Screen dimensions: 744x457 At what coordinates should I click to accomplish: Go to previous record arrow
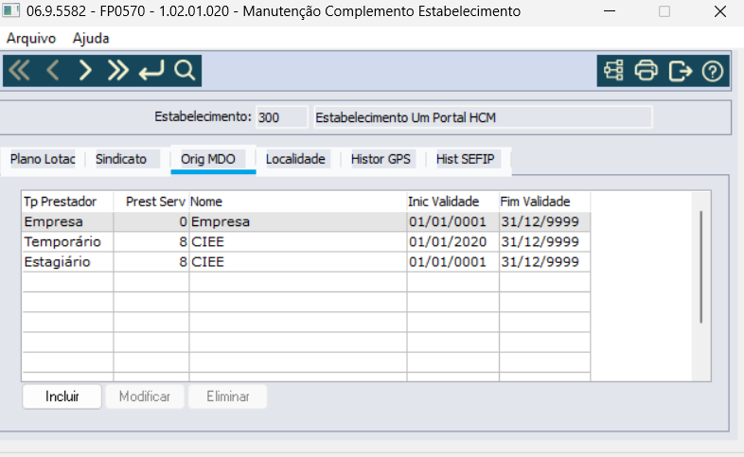(53, 71)
